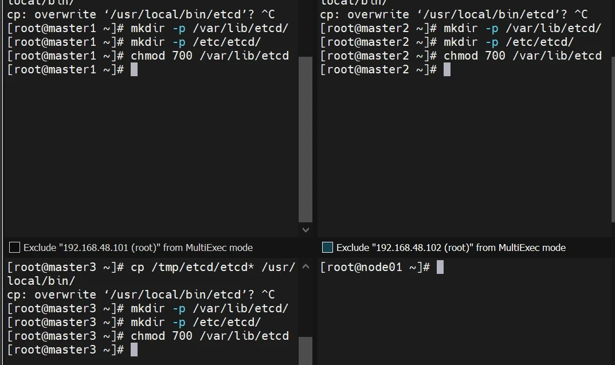Click the cursor block at the master3 prompt
This screenshot has width=615, height=365.
click(x=134, y=350)
